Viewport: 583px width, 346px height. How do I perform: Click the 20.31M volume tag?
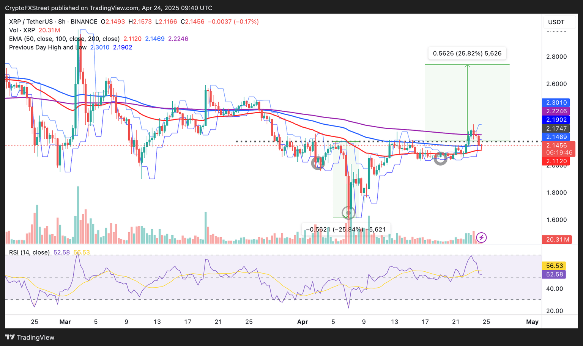557,240
